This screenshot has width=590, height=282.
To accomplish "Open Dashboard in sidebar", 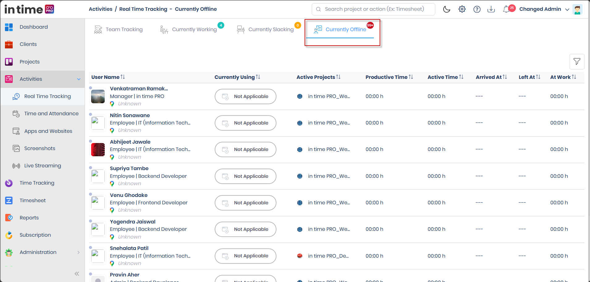I will pyautogui.click(x=43, y=27).
